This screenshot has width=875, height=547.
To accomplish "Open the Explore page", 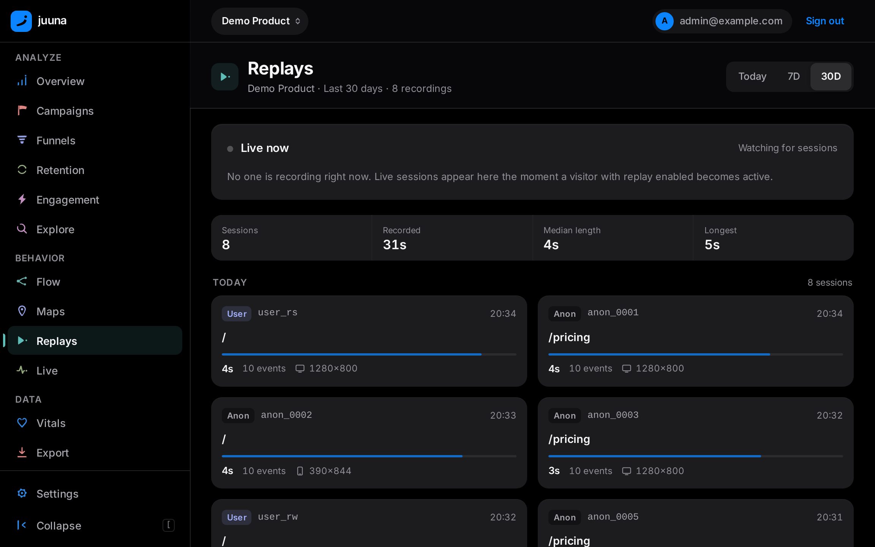I will 95,229.
